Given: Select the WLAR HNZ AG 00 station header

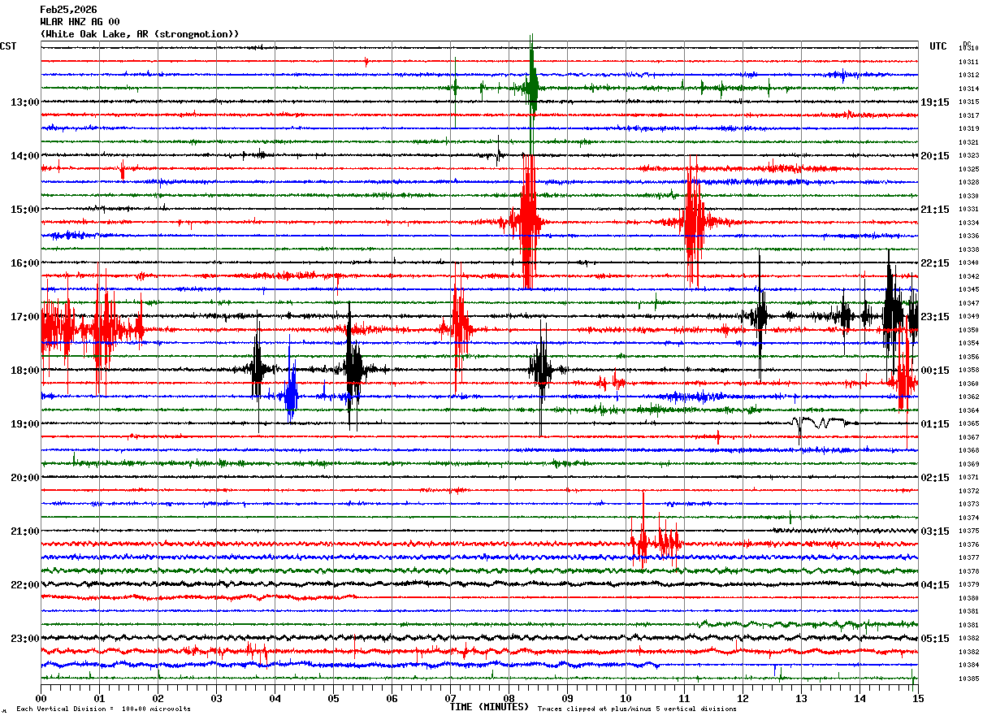Looking at the screenshot, I should (80, 22).
